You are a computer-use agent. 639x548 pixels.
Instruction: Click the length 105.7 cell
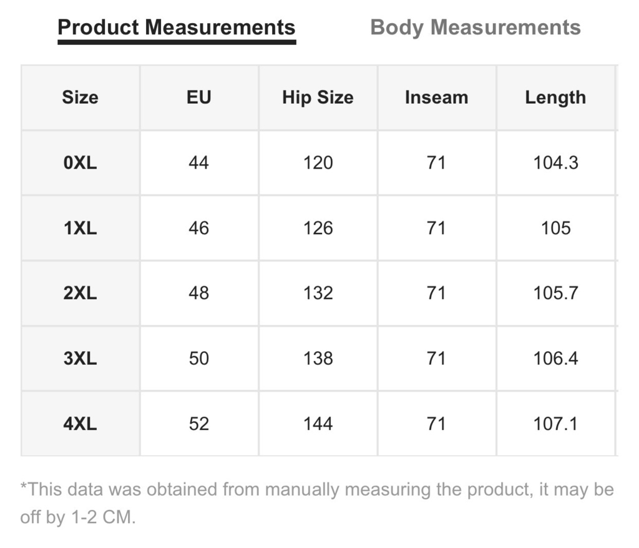tap(555, 293)
